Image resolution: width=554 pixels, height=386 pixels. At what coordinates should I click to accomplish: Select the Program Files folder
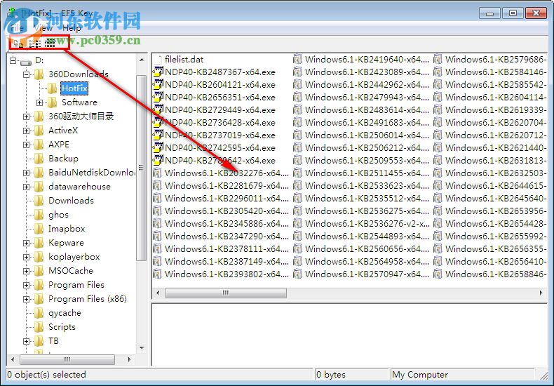click(76, 285)
